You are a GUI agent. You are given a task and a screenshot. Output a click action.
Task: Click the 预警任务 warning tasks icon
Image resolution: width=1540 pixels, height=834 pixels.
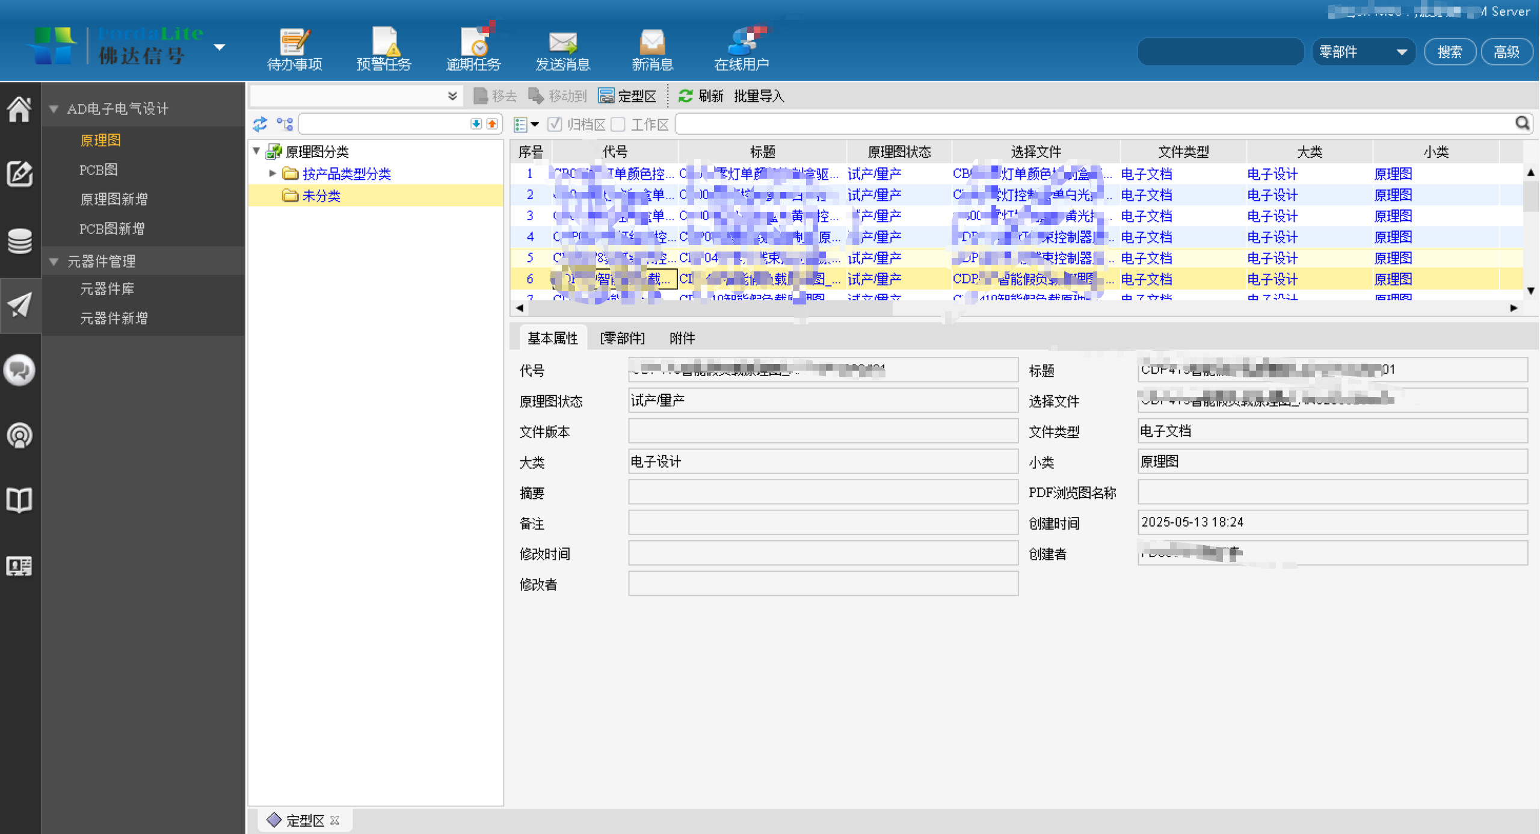point(384,49)
